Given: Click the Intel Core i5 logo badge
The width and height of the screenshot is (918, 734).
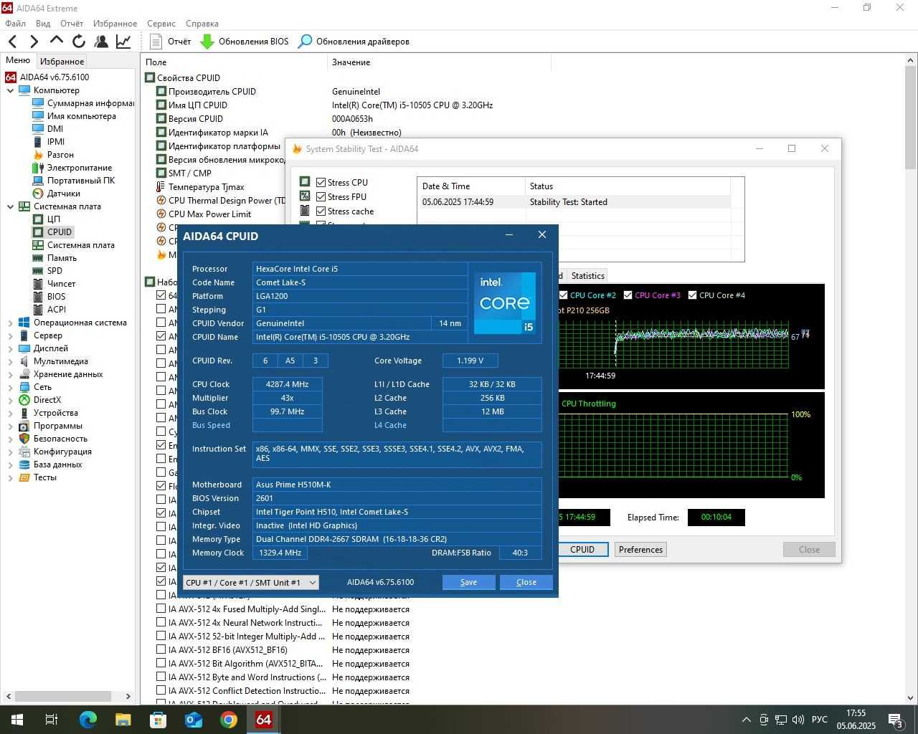Looking at the screenshot, I should [506, 302].
